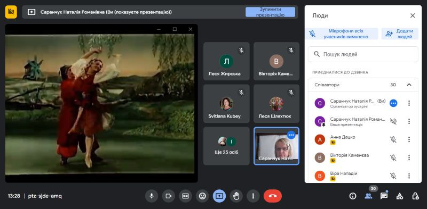This screenshot has width=427, height=209.
Task: Select Саранчук self-view video tile
Action: point(276,146)
